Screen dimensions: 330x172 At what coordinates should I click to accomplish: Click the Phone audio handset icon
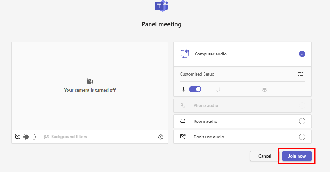coord(183,105)
